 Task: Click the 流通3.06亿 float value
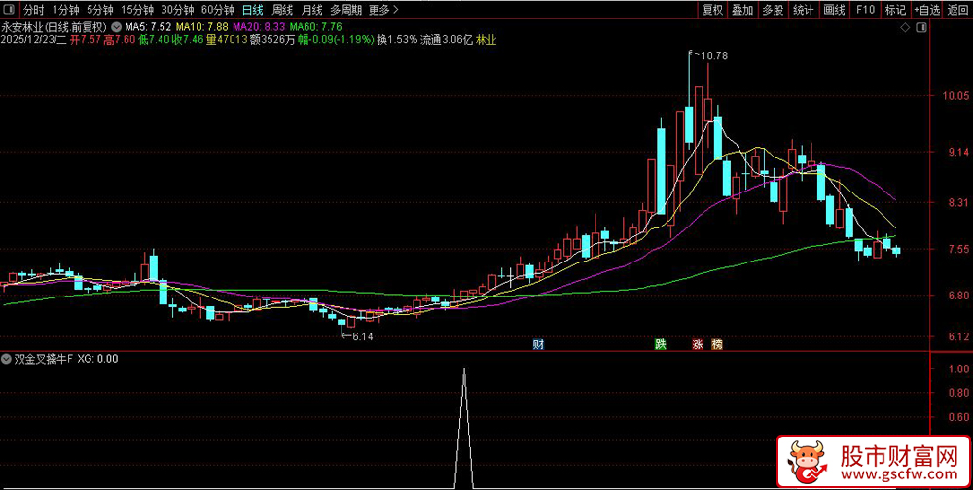pos(447,40)
